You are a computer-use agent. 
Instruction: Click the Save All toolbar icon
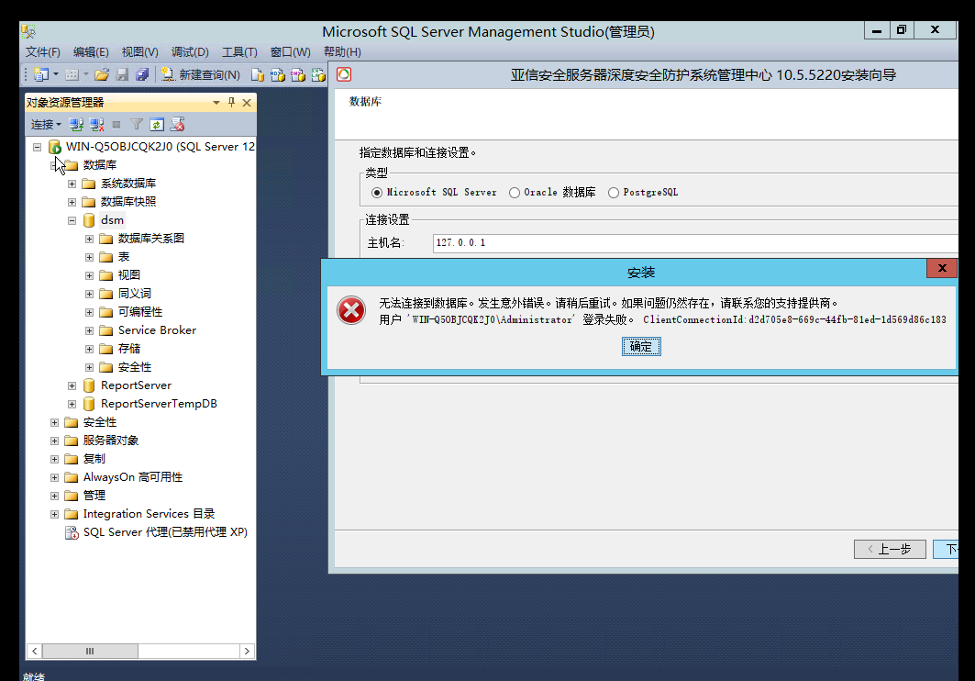point(142,74)
